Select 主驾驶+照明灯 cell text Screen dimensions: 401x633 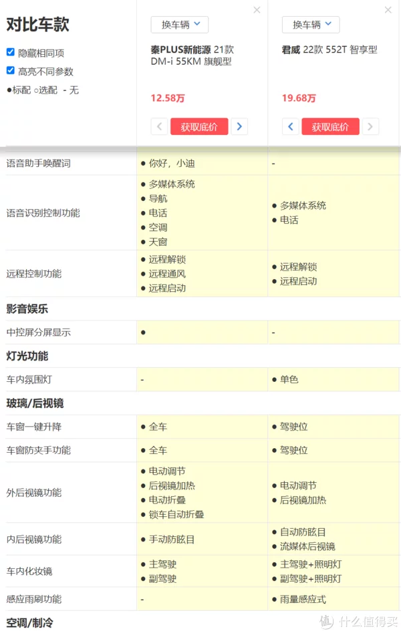(x=311, y=564)
